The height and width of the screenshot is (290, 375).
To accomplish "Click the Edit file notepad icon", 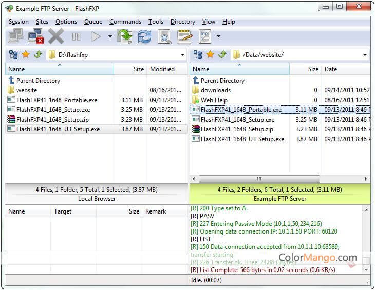I will tap(184, 36).
